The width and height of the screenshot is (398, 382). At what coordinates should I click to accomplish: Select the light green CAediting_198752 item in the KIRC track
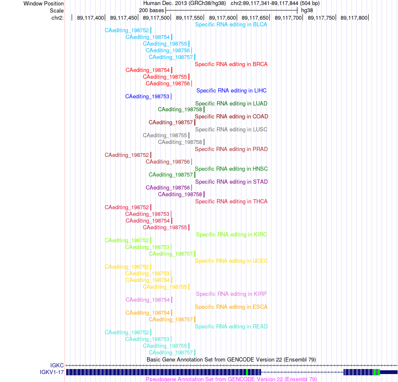click(x=127, y=241)
